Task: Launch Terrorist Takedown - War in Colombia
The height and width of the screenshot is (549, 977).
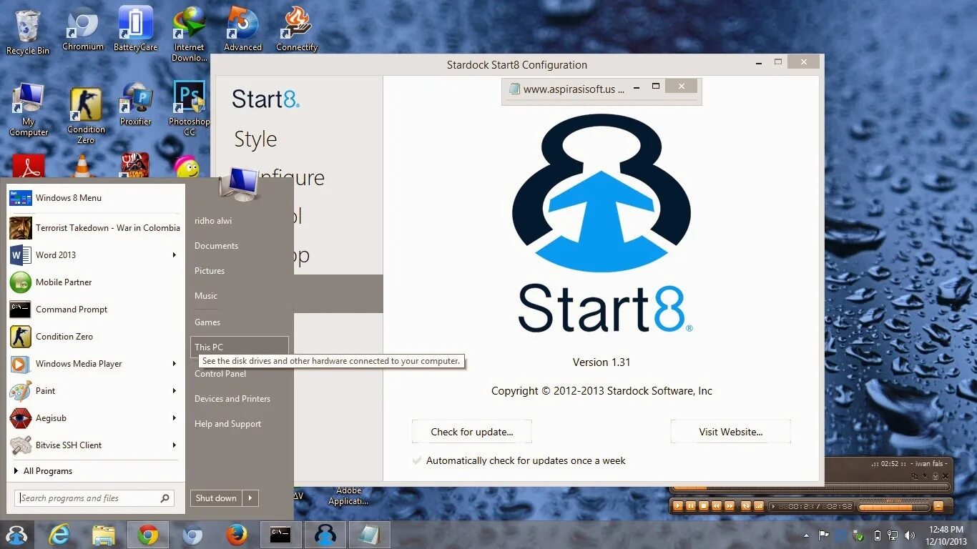Action: [94, 228]
